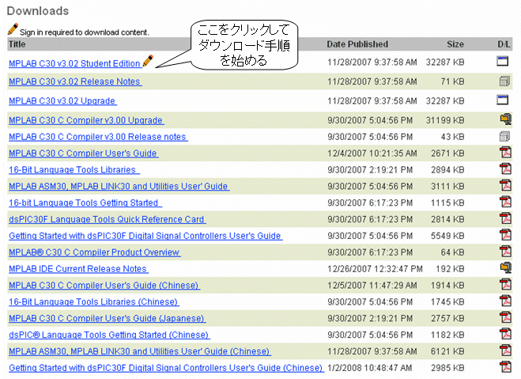Open Getting Started with dsPIC30F Digital Signal Controllers User's Guide link
Image resolution: width=521 pixels, height=379 pixels.
pyautogui.click(x=145, y=236)
